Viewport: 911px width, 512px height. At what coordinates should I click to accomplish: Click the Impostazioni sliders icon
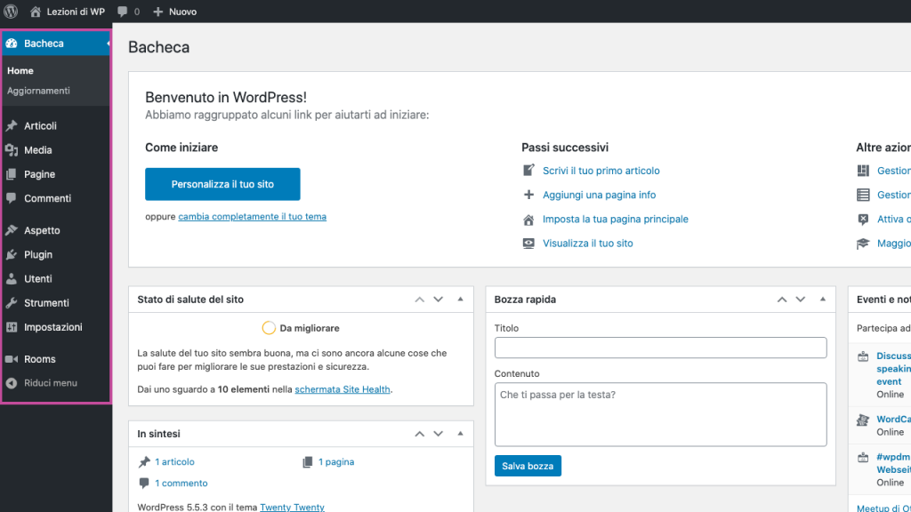12,327
